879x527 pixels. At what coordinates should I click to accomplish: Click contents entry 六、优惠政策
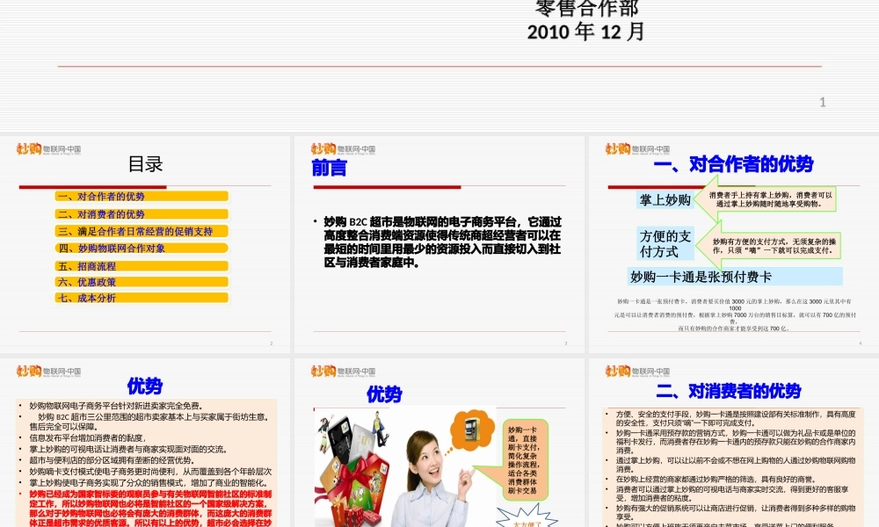tap(142, 282)
